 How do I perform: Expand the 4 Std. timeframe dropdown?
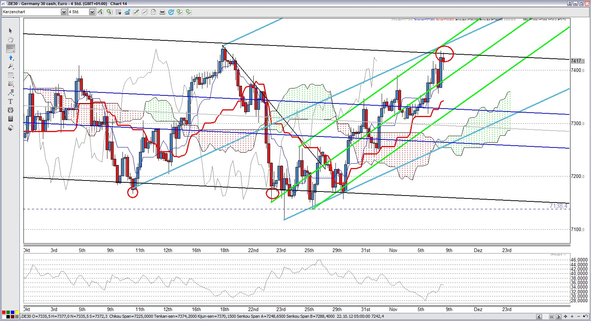92,12
